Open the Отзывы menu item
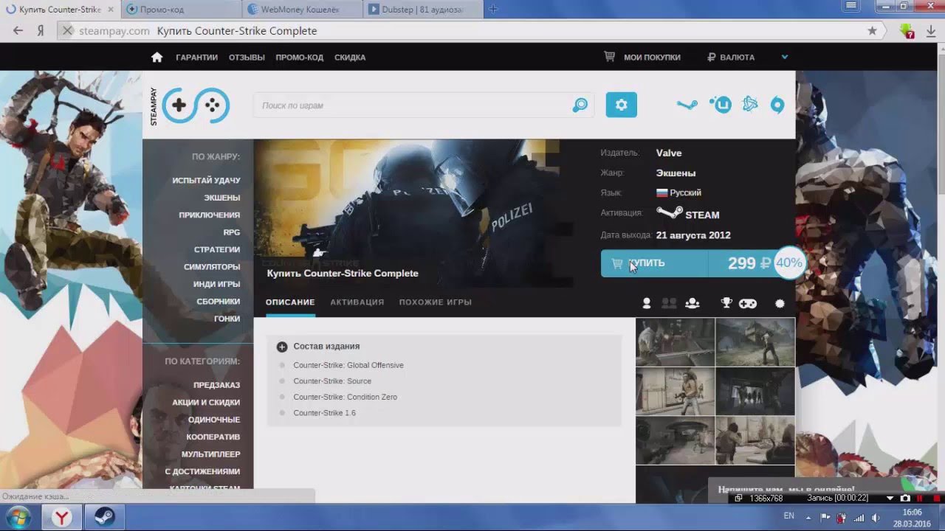 [247, 58]
